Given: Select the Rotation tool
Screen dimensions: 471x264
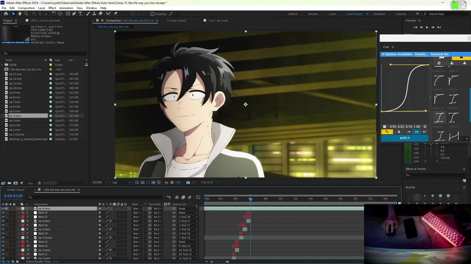Looking at the screenshot, I should (x=54, y=14).
